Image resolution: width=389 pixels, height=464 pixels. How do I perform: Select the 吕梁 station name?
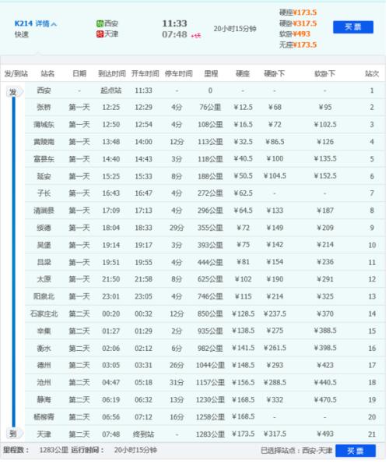click(44, 262)
